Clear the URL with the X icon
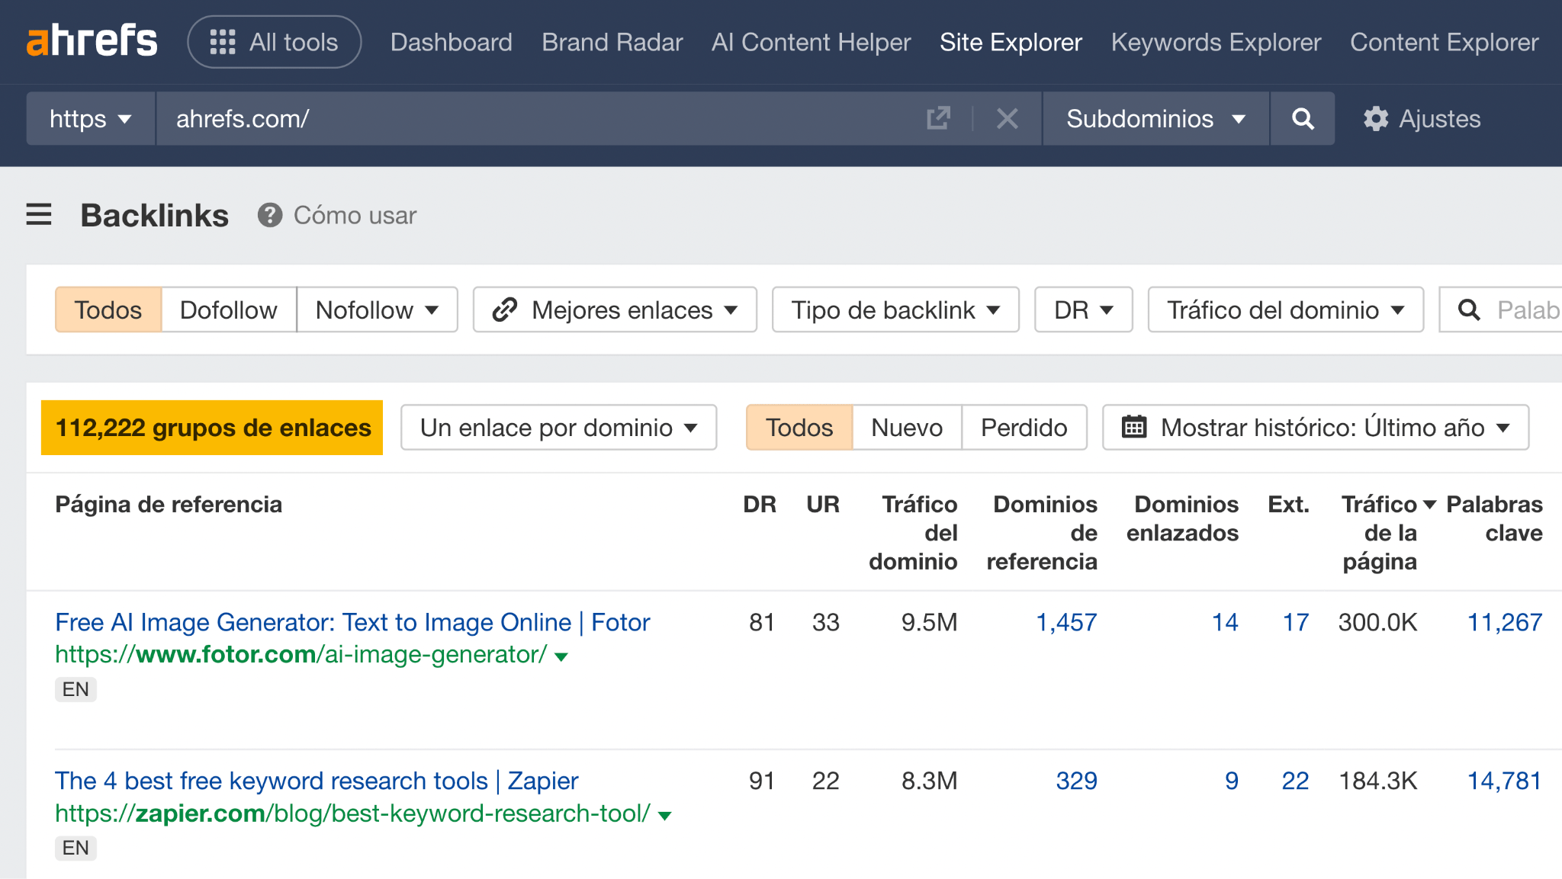Screen dimensions: 1562x879 pyautogui.click(x=1007, y=118)
